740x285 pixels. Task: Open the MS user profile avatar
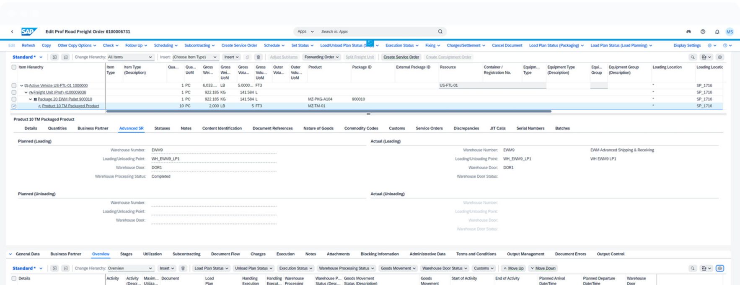pos(730,32)
